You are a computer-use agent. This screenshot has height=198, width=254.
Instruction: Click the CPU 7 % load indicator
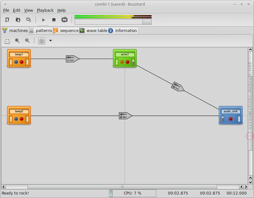click(133, 193)
